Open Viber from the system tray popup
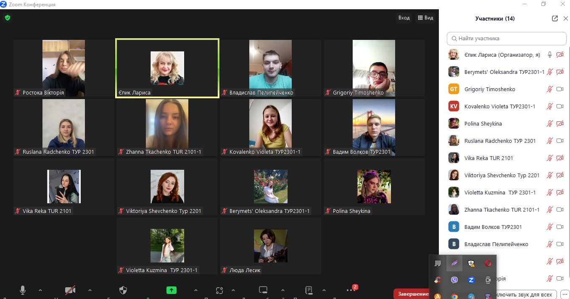The height and width of the screenshot is (299, 570). point(454,280)
